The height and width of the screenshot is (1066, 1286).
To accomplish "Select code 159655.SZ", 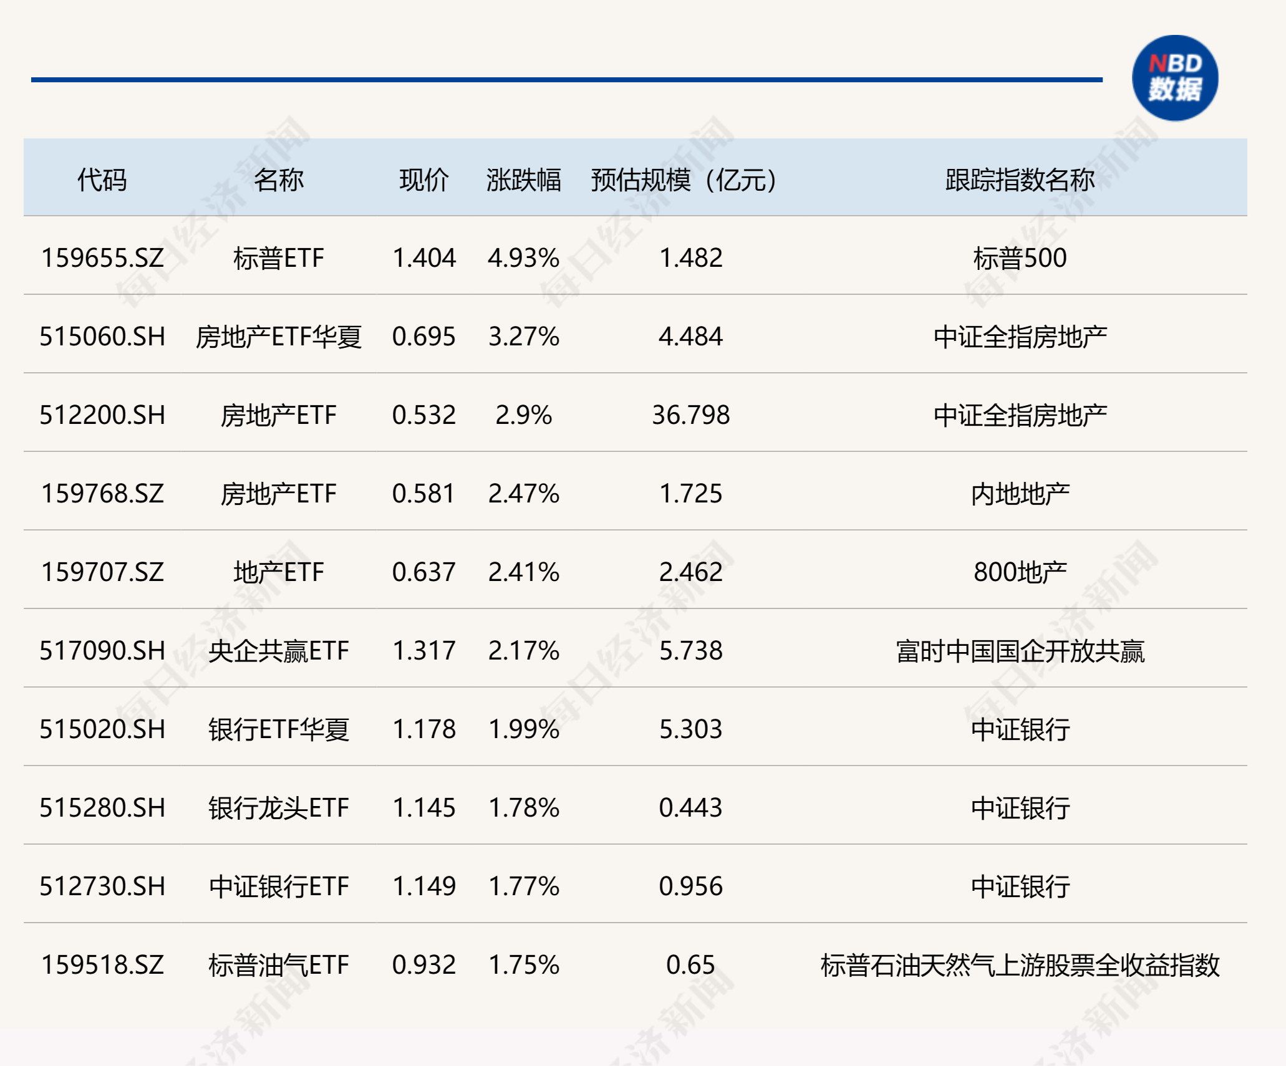I will (102, 258).
